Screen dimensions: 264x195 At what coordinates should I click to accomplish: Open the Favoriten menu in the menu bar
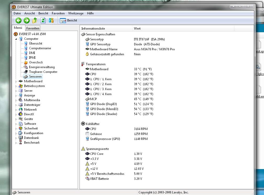pos(58,13)
